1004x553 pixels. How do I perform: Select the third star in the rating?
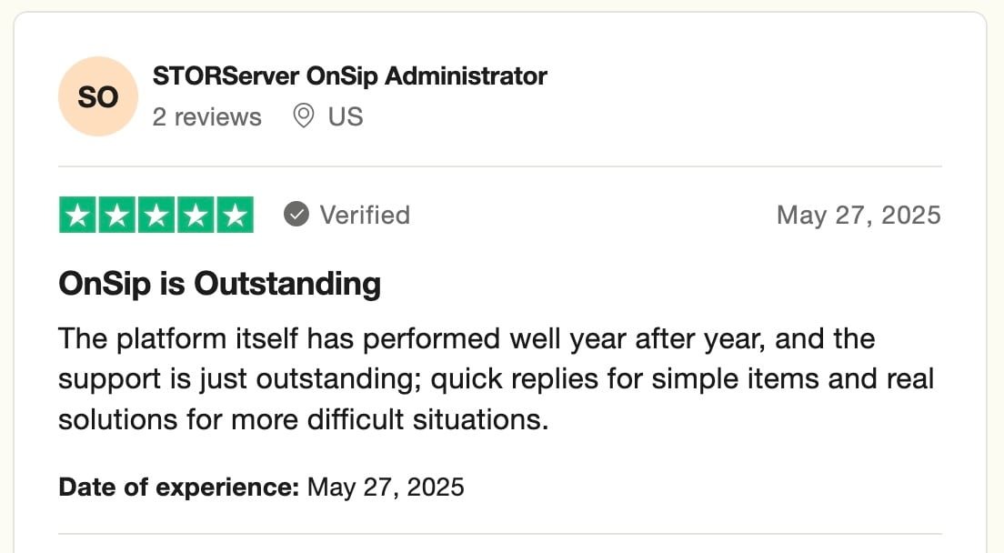point(156,216)
